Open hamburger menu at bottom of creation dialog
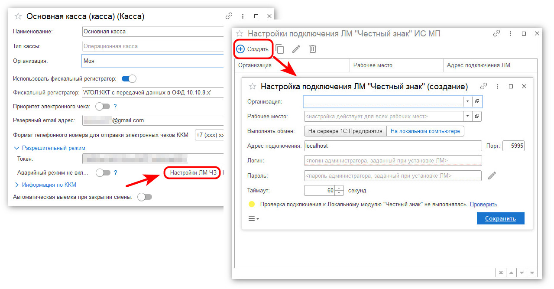 click(254, 218)
